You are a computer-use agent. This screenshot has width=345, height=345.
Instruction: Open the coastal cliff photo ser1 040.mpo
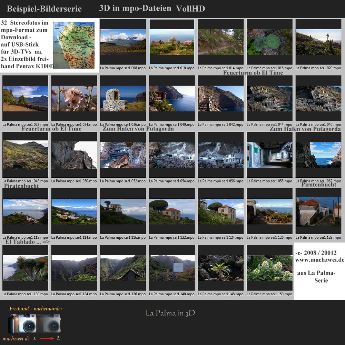[x=171, y=98]
